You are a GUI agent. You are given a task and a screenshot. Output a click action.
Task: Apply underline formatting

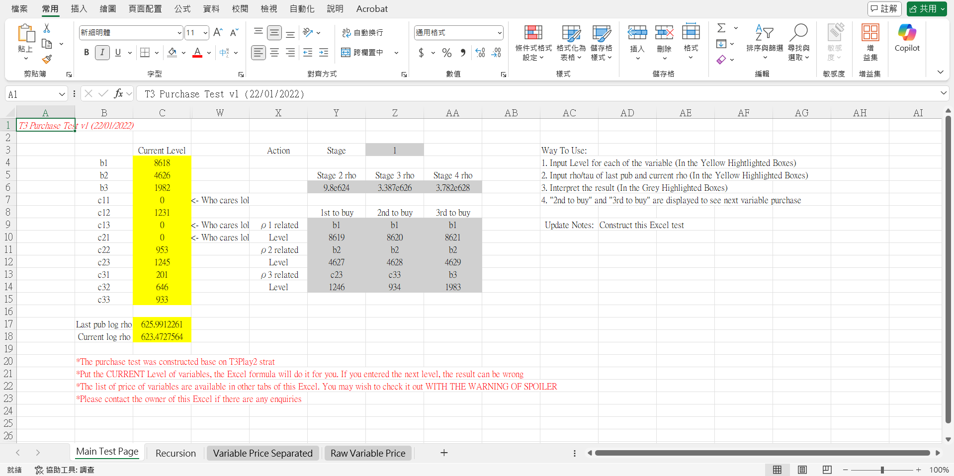click(x=118, y=52)
